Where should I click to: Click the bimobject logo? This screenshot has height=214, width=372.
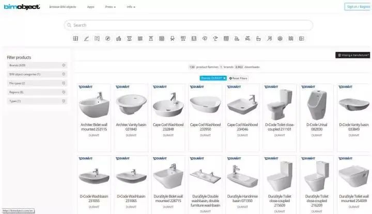pos(22,7)
